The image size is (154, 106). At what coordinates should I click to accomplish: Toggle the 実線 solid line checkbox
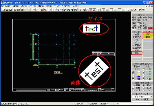[x=144, y=85]
